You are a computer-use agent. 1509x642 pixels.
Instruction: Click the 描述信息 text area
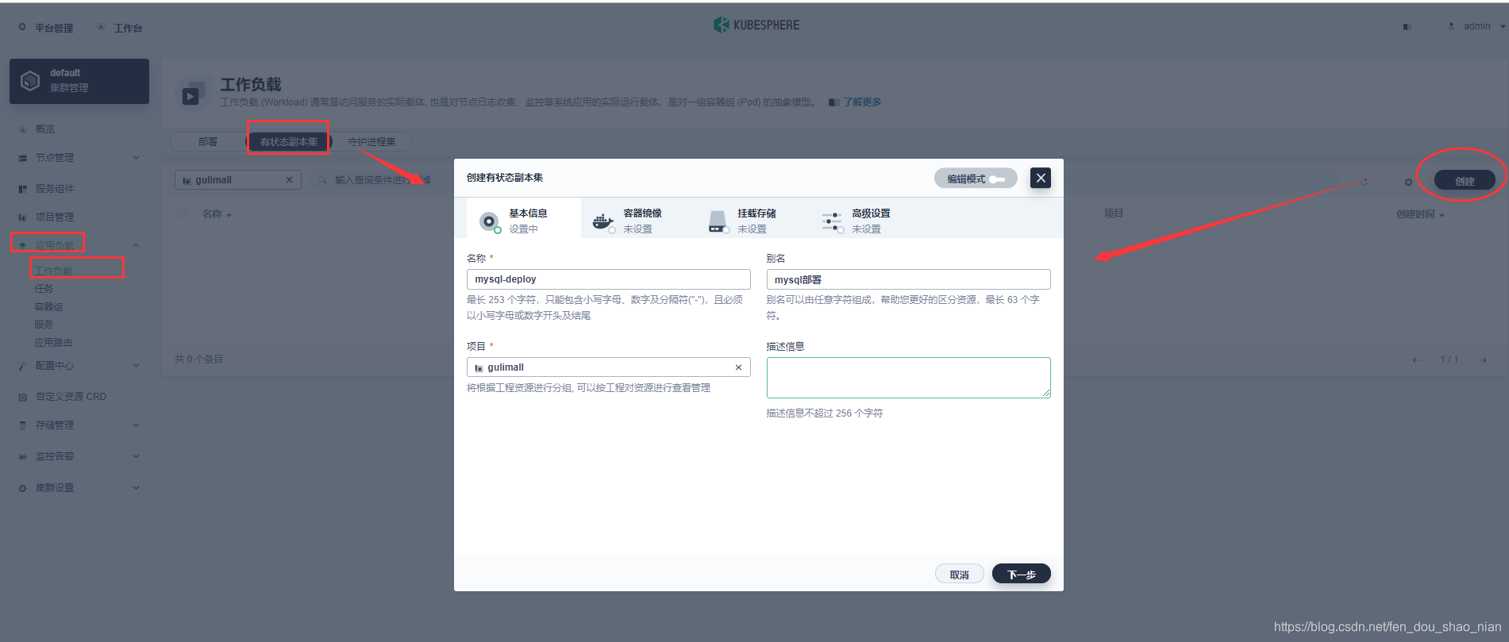[908, 378]
